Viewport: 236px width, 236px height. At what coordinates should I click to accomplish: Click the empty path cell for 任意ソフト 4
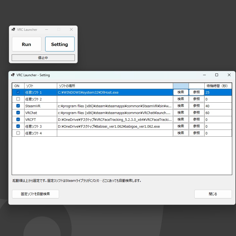click(115, 133)
